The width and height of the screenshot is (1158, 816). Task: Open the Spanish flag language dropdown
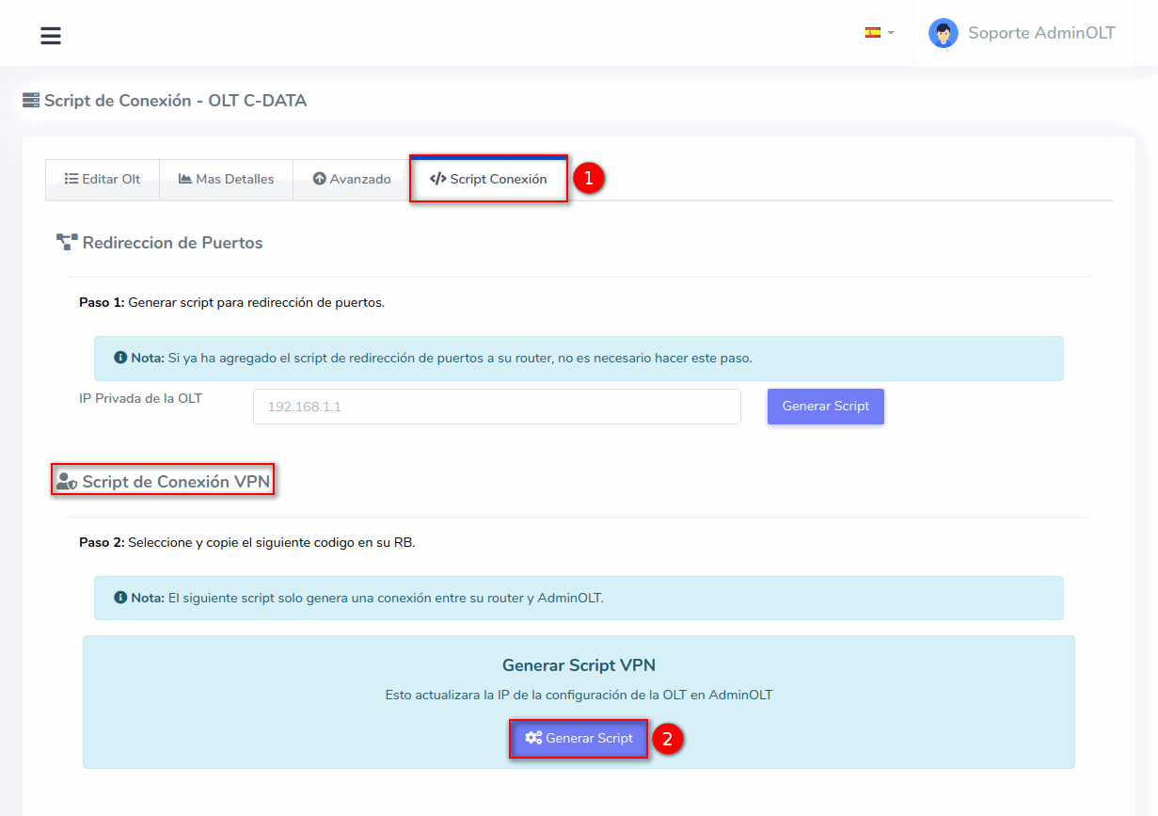(879, 33)
